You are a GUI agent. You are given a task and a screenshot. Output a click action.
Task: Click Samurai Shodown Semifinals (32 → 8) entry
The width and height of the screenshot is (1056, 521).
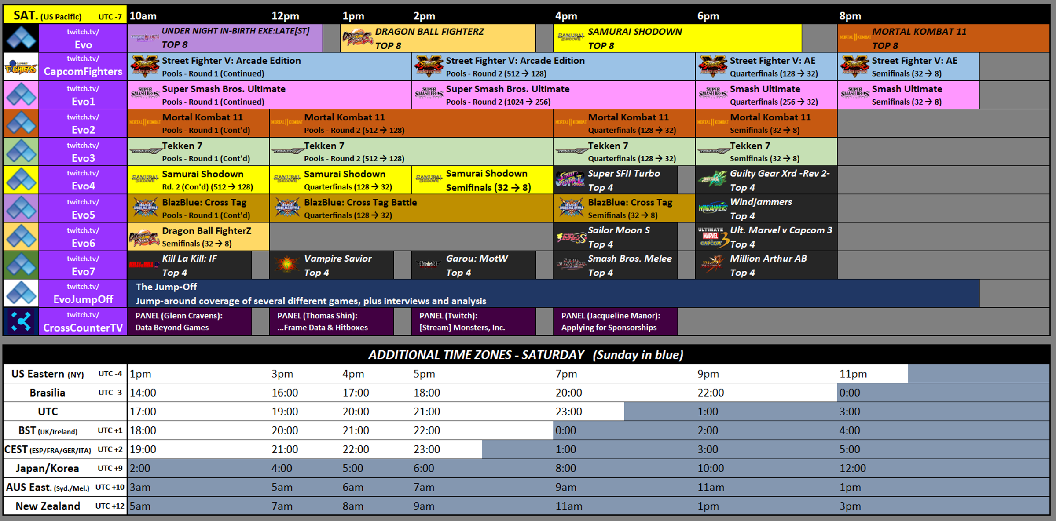pos(482,180)
